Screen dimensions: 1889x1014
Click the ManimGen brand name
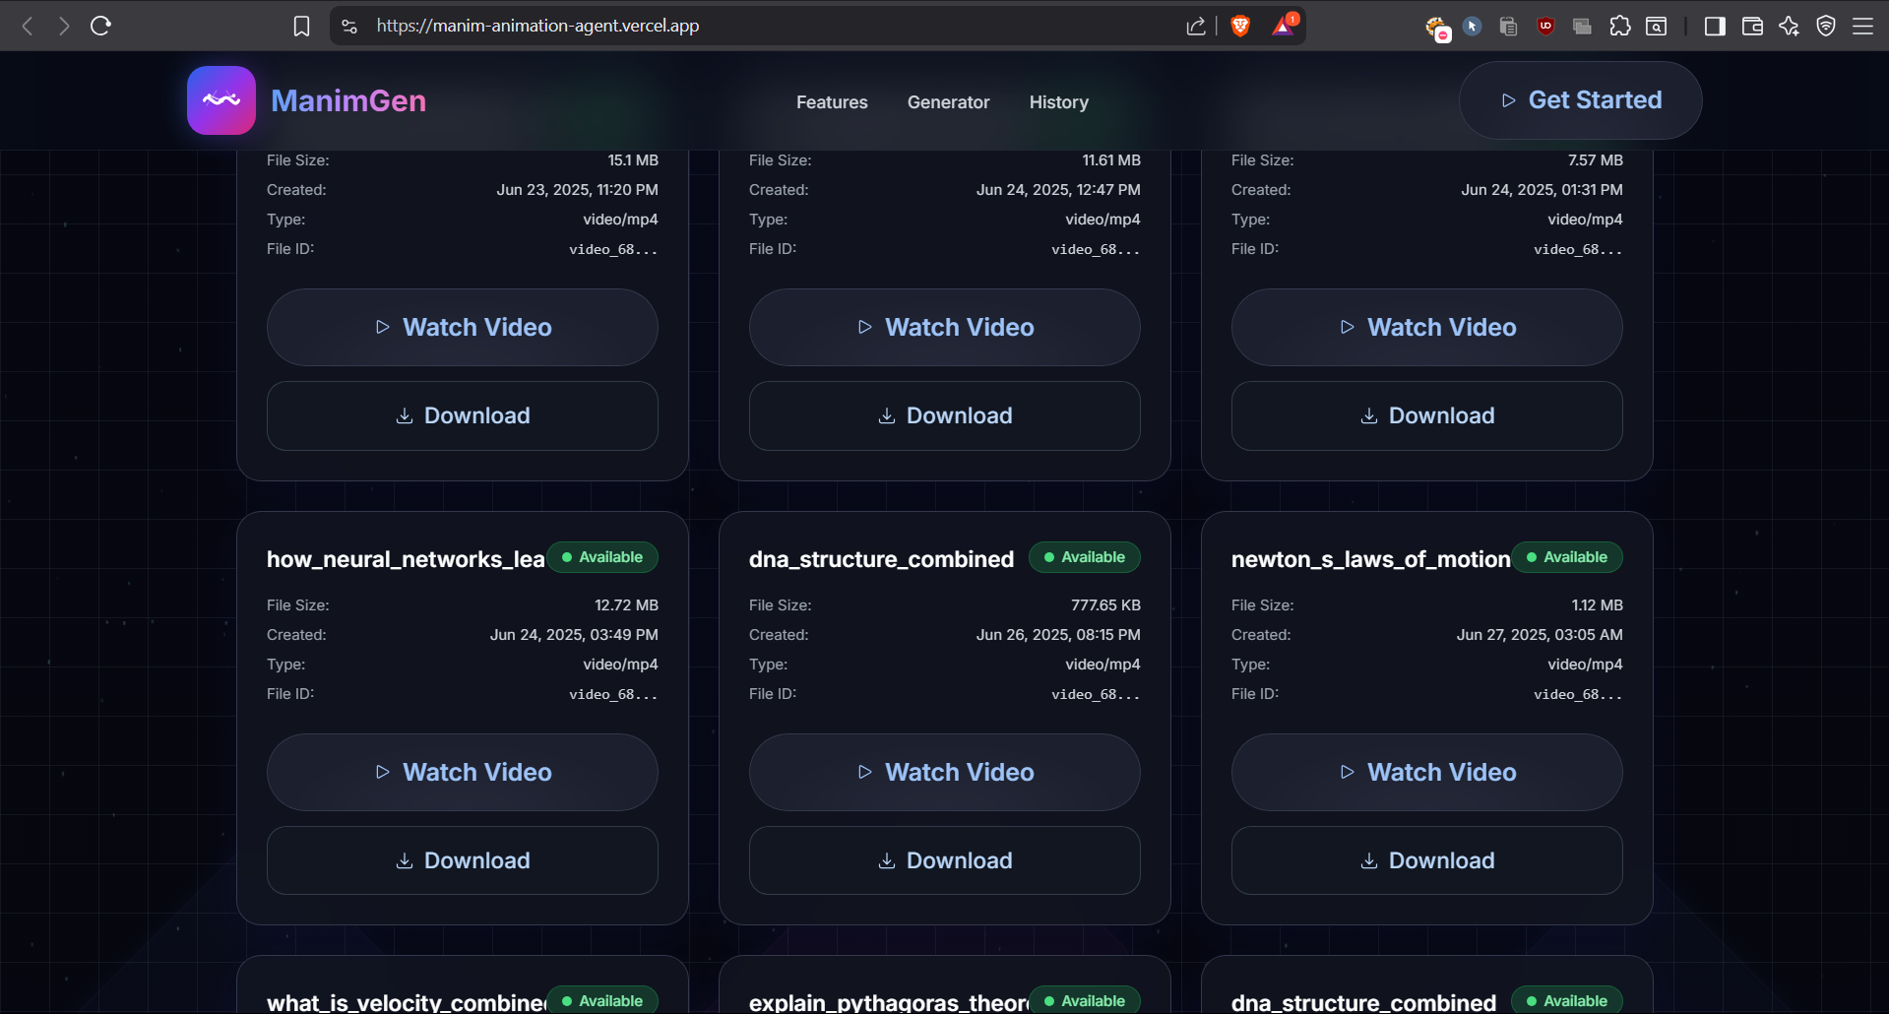[348, 100]
